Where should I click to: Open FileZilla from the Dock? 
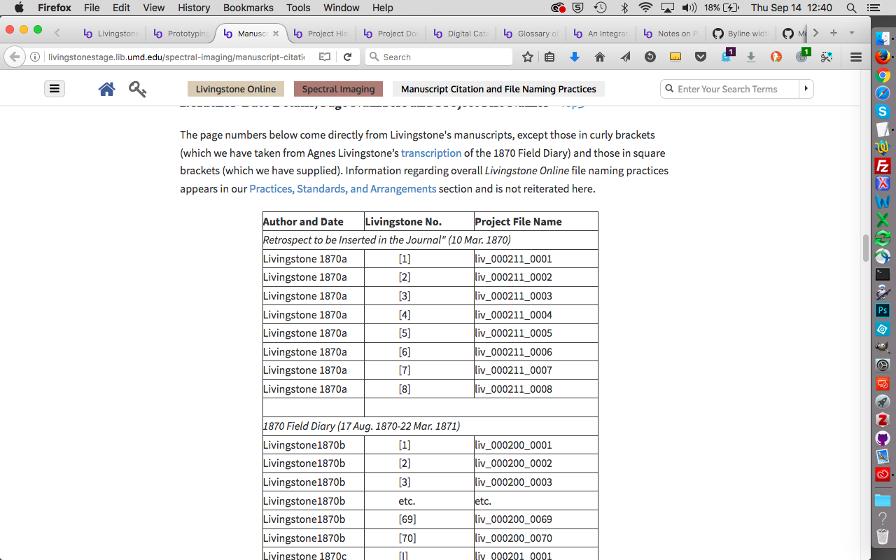(x=883, y=166)
